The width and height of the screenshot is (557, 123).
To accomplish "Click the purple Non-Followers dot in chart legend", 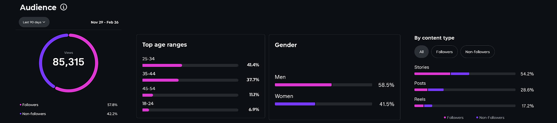I will 477,118.
